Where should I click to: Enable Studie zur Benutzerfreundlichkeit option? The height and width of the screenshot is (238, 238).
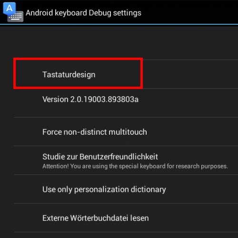pyautogui.click(x=126, y=160)
